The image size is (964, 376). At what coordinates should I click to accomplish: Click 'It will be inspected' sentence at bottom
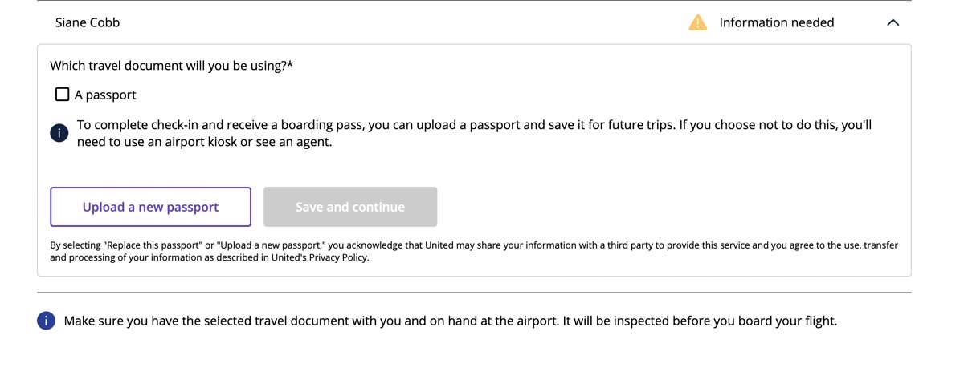[x=699, y=321]
